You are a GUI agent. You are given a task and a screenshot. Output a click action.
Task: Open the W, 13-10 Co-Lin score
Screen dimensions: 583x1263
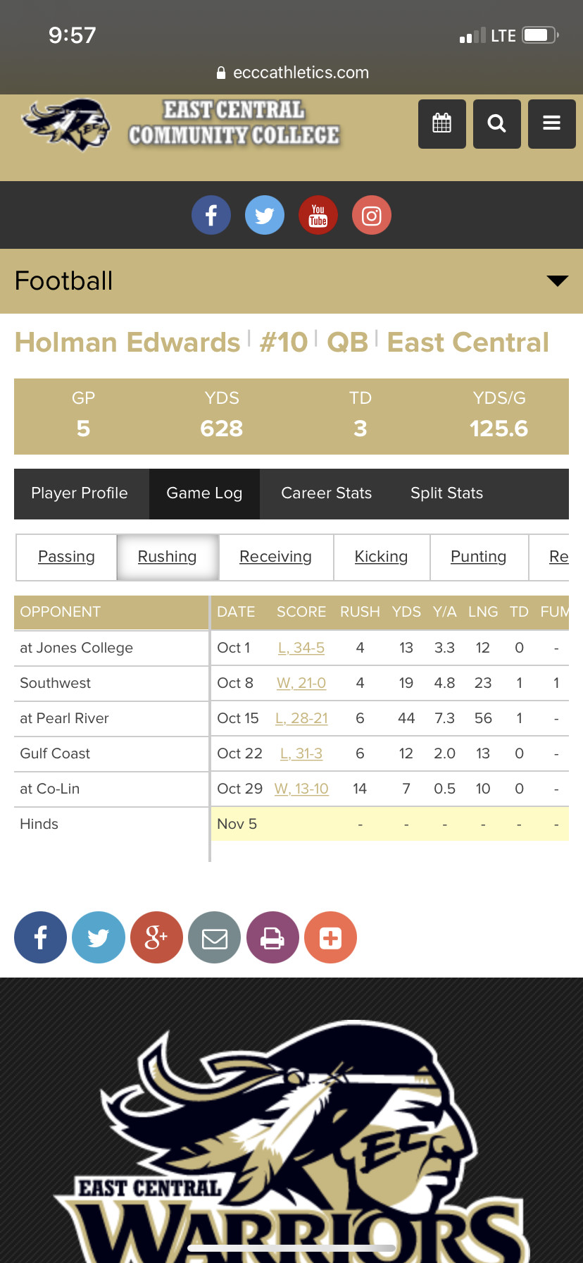(x=301, y=789)
